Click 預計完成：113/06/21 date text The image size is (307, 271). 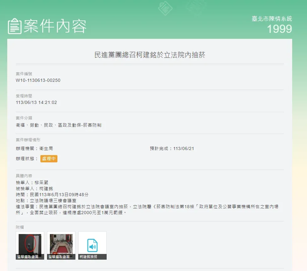[172, 148]
